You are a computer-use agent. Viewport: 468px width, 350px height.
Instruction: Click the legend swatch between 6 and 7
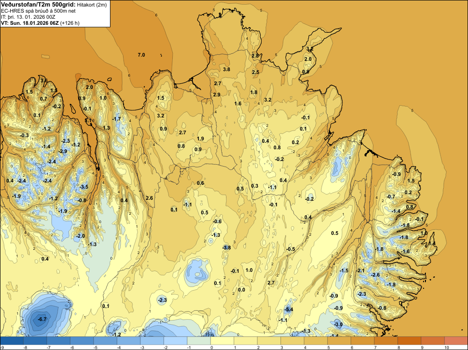click(362, 341)
